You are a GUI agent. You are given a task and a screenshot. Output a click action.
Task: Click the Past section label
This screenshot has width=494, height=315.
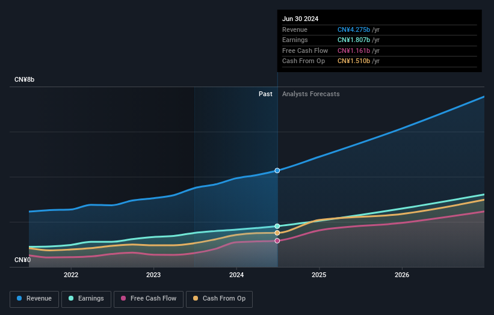click(x=265, y=94)
